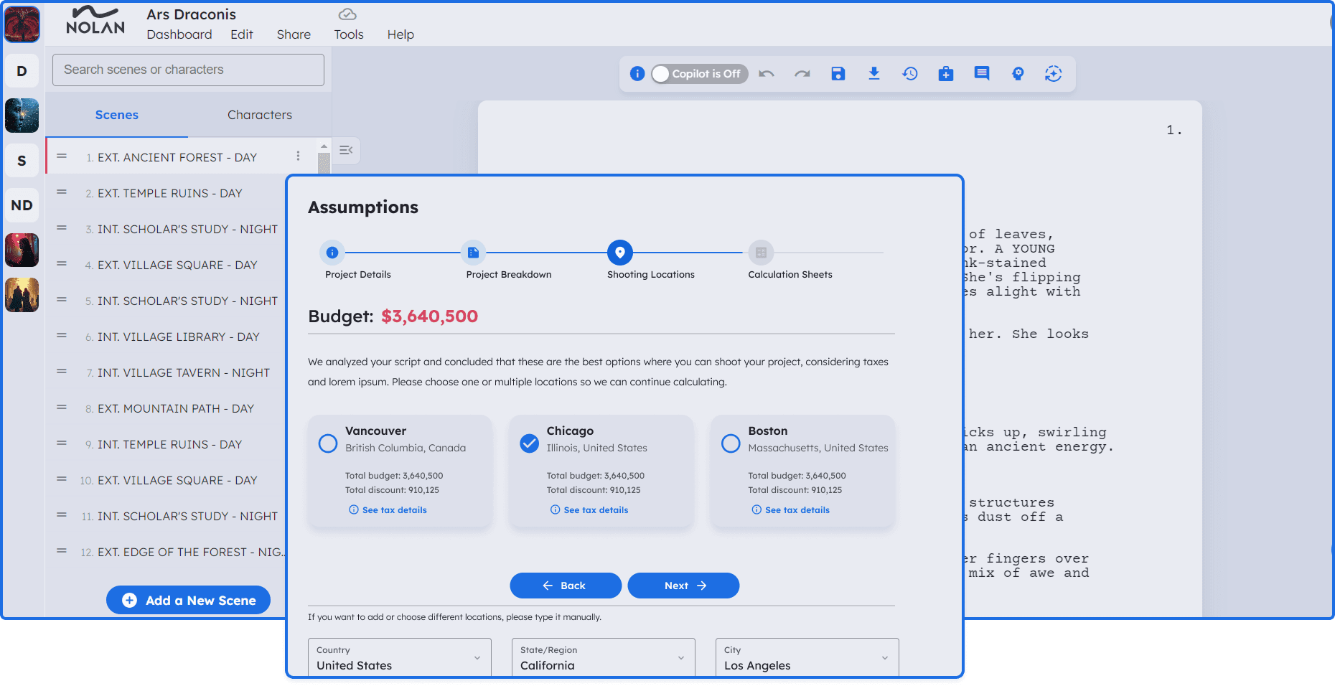Click the search scenes or characters field
Image resolution: width=1335 pixels, height=686 pixels.
coord(188,70)
